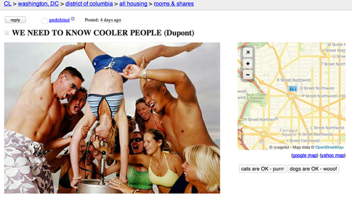Open the prohibited help question mark
This screenshot has width=352, height=198.
[73, 18]
